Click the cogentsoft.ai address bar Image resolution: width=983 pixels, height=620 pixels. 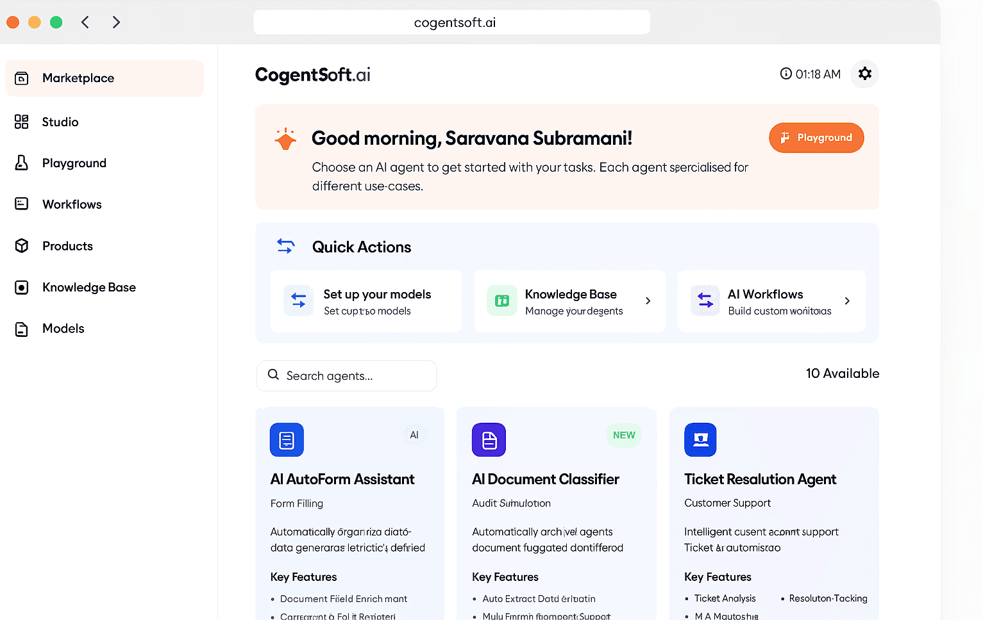pyautogui.click(x=452, y=22)
